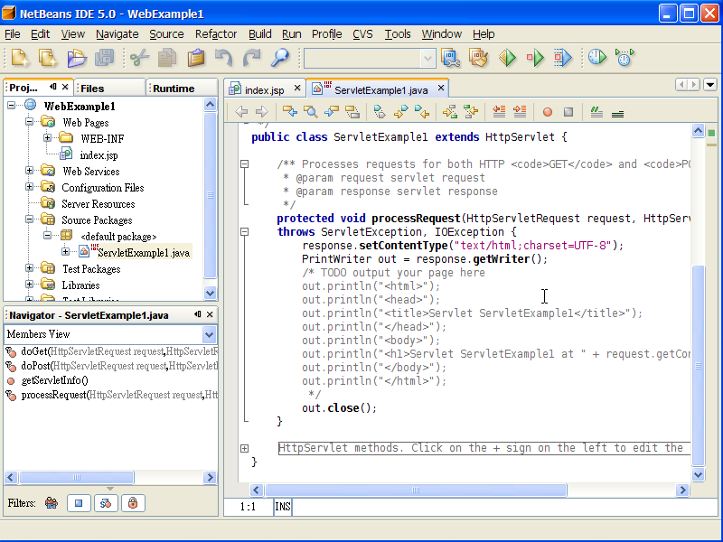Screen dimensions: 723x542
Task: Expand the HttpServlet methods code fold
Action: (244, 448)
